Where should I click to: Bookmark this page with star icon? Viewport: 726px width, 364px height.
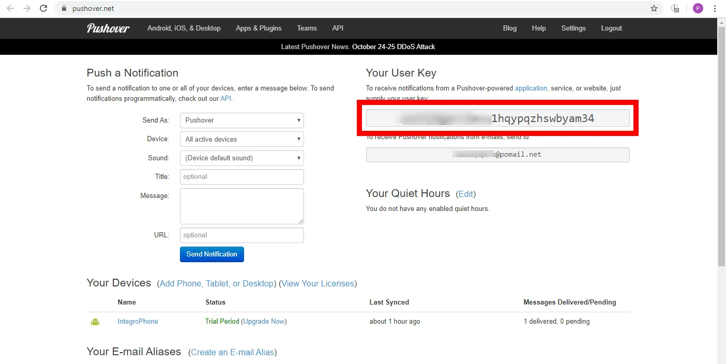tap(654, 8)
